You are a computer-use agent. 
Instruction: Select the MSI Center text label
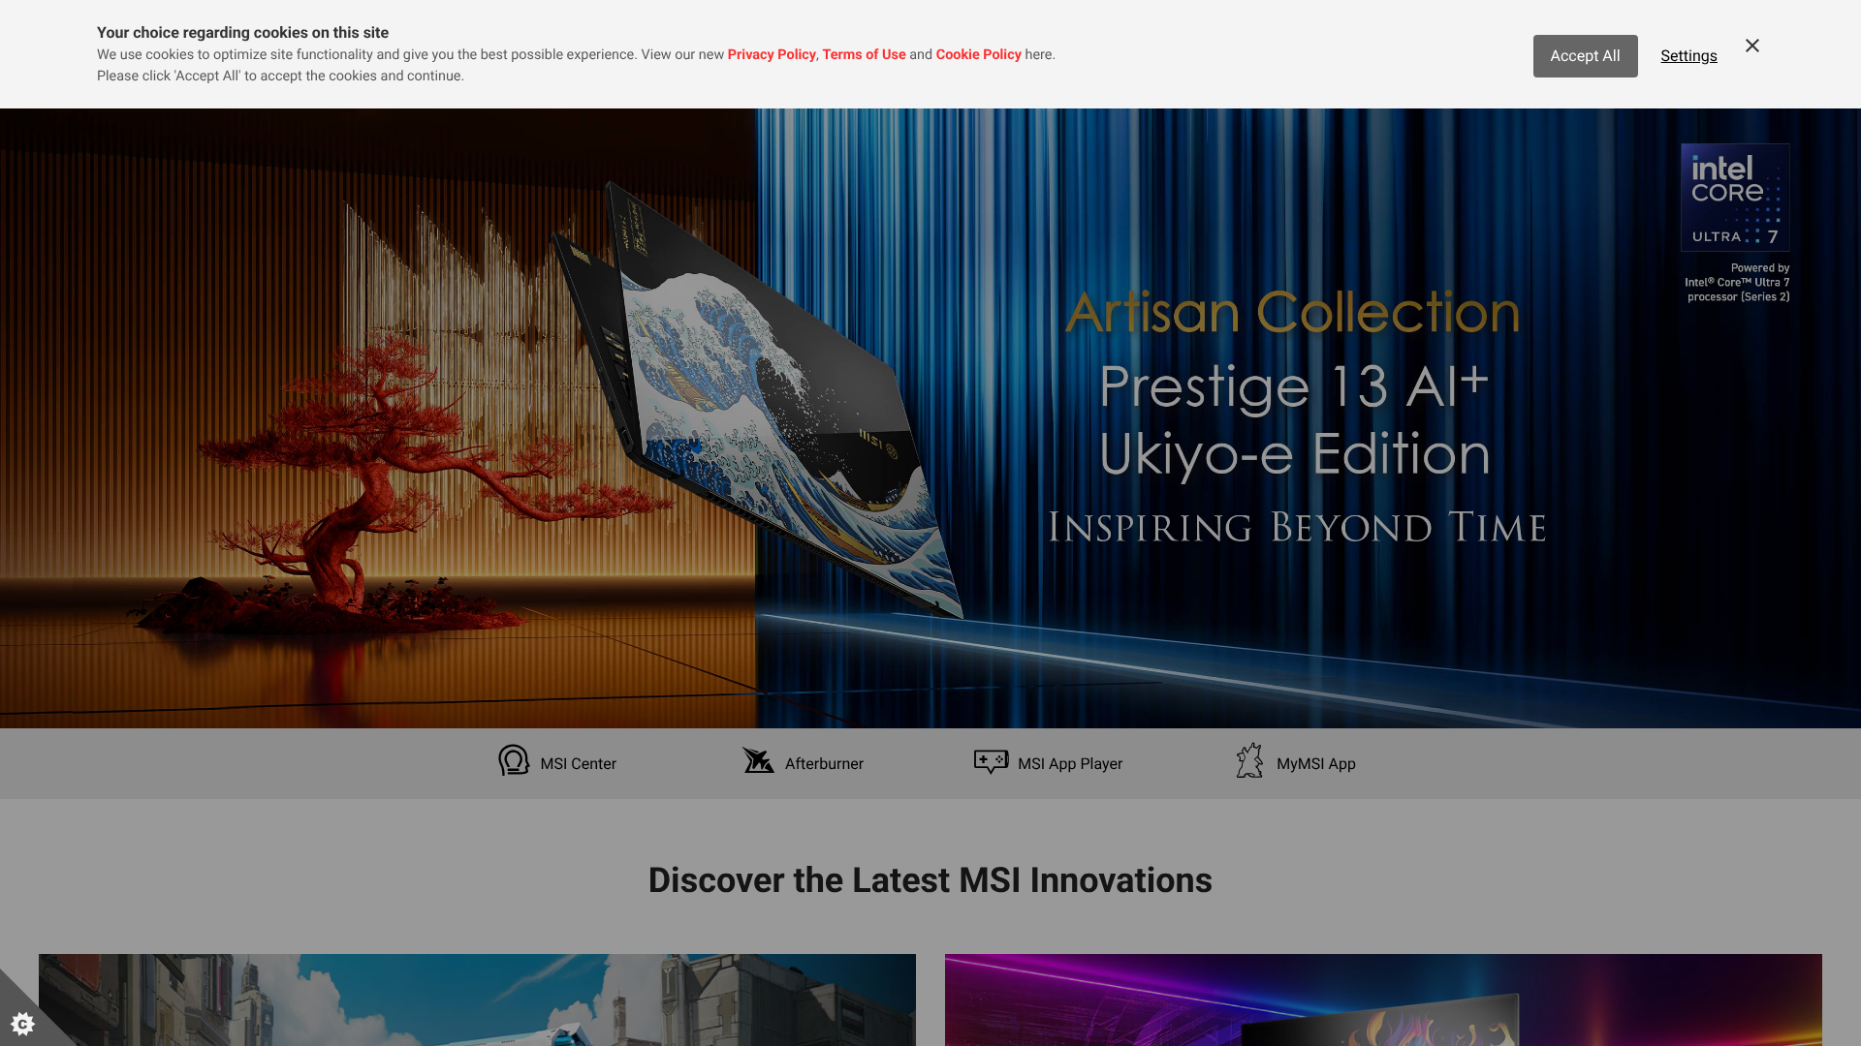click(578, 764)
